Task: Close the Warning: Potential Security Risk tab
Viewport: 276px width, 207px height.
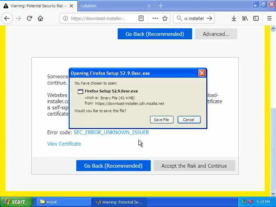Action: pyautogui.click(x=71, y=6)
